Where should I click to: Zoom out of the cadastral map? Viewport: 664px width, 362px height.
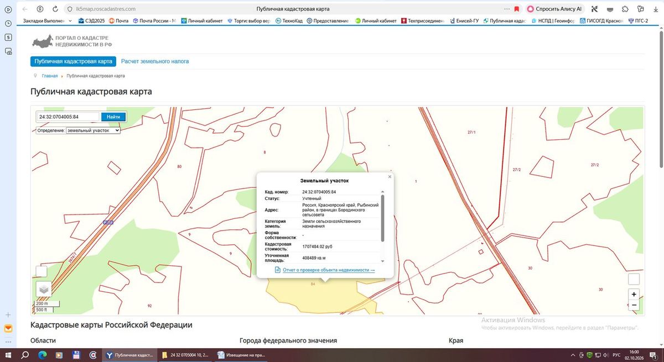634,305
